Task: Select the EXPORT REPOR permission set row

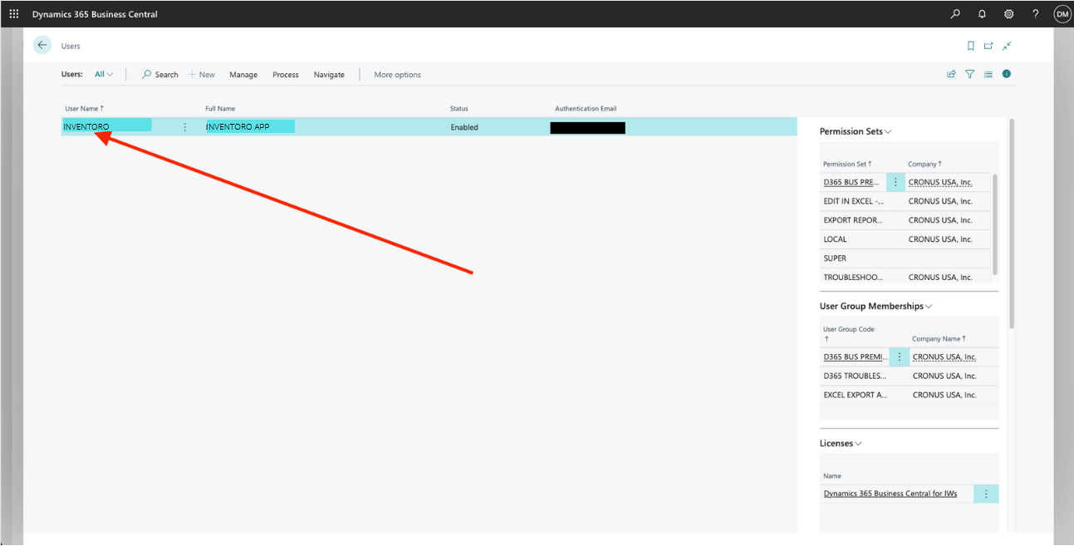Action: pos(905,220)
